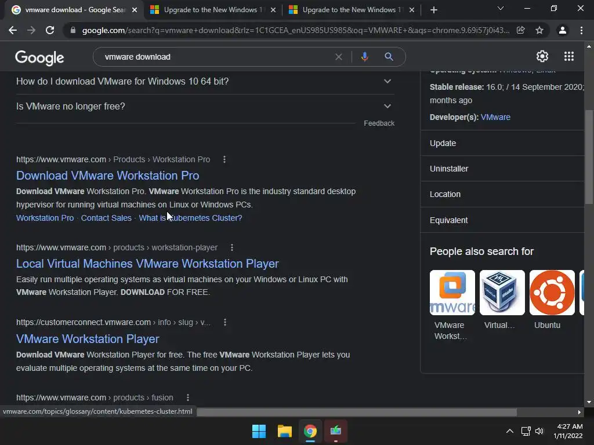Open the clock and date flyout
Screen dimensions: 594x445
coord(568,431)
